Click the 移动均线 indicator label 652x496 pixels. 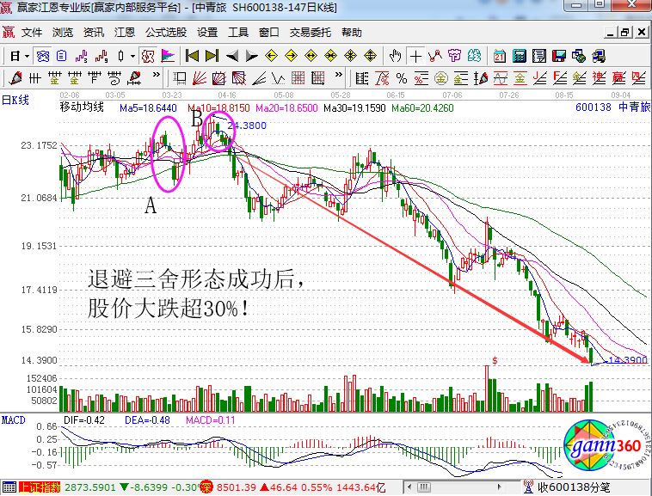pyautogui.click(x=82, y=108)
